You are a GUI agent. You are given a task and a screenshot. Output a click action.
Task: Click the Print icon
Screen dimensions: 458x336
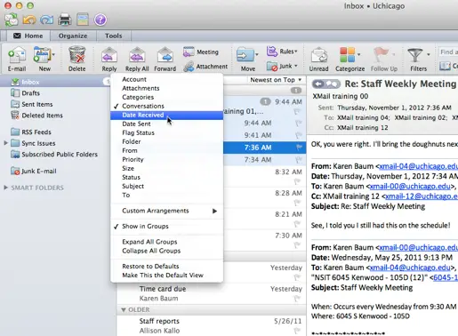(x=64, y=20)
